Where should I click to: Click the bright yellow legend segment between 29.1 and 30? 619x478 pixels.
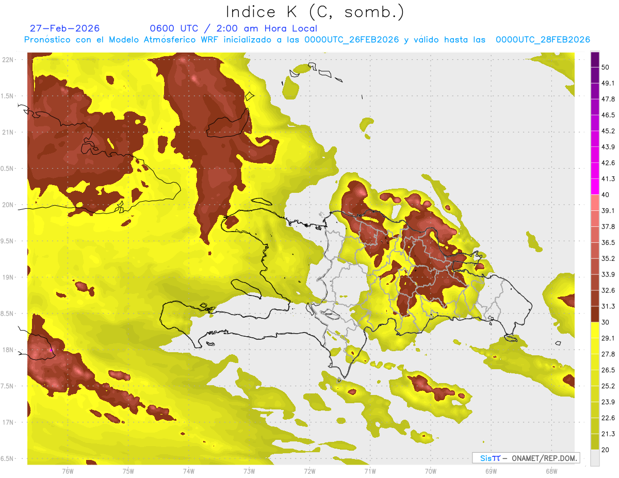(595, 330)
